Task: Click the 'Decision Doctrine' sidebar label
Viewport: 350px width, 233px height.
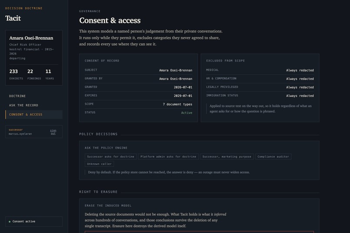Action: [x=24, y=8]
